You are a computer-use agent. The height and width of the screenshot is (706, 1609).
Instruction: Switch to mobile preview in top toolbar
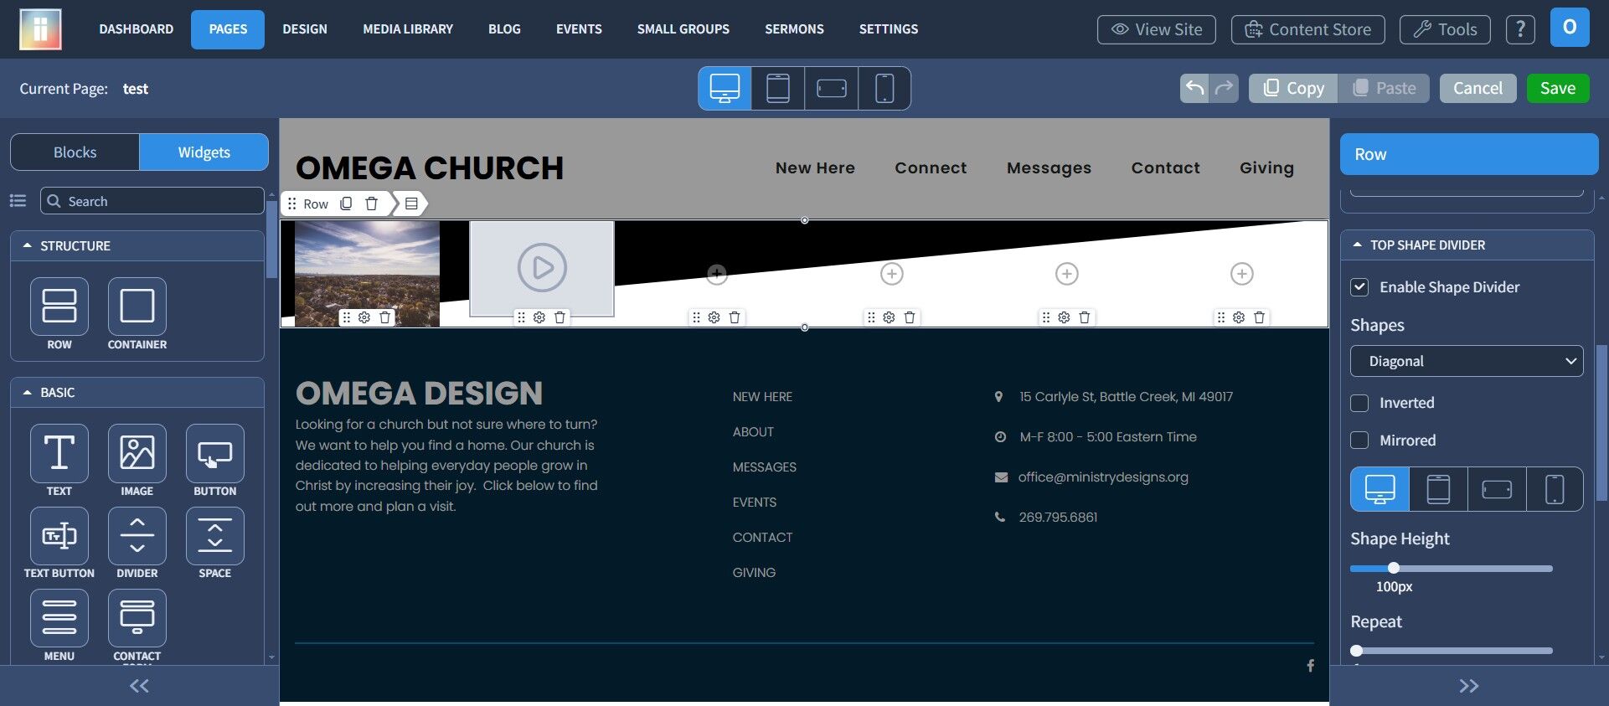tap(884, 88)
